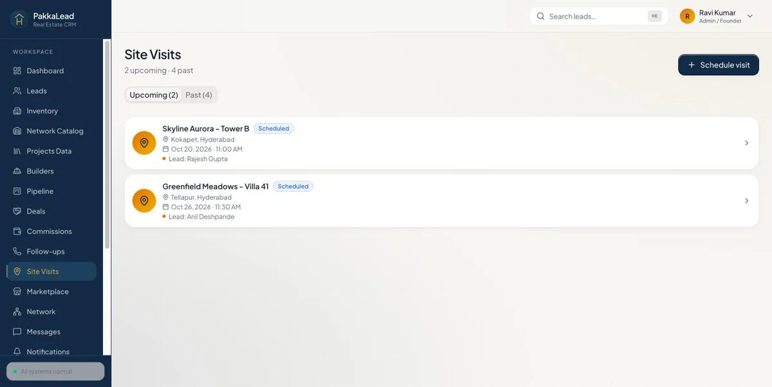Click the Commissions wallet icon

[x=17, y=231]
